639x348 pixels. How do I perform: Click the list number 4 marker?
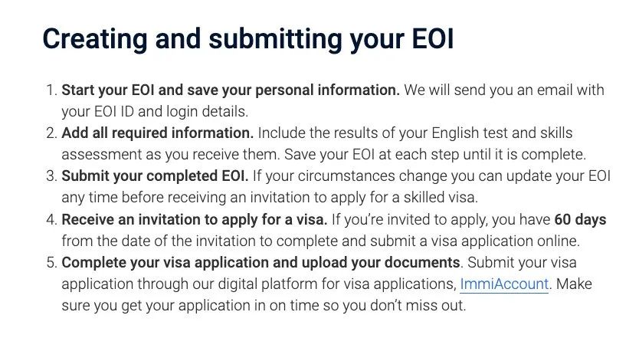(x=51, y=220)
